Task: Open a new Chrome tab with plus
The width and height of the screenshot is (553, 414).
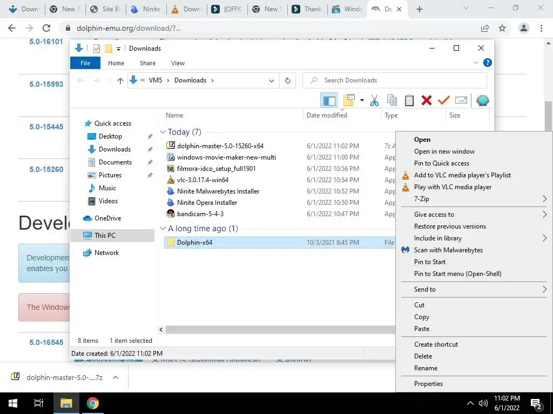Action: coord(419,9)
